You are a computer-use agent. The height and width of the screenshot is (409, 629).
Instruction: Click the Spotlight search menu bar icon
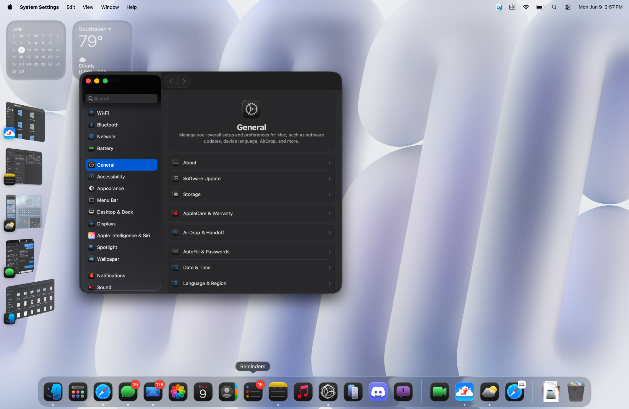tap(554, 7)
